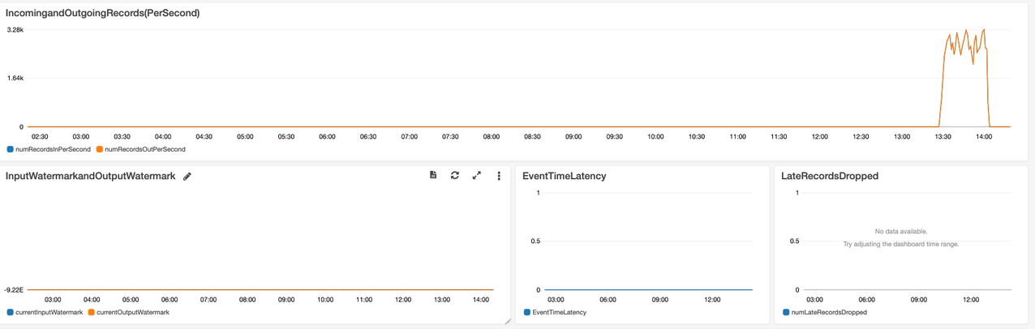Toggle currentOutputWatermark legend entry
The width and height of the screenshot is (1035, 329).
tap(128, 313)
